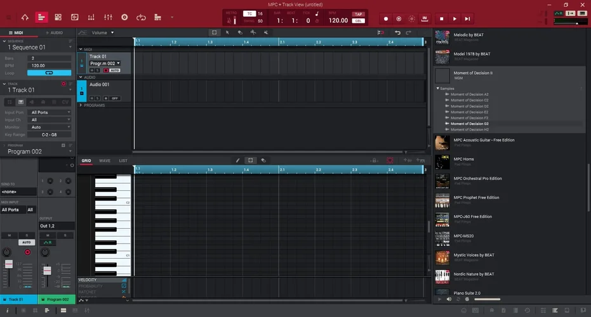Open the Volume automation dropdown
Viewport: 591px width, 317px height.
click(103, 33)
